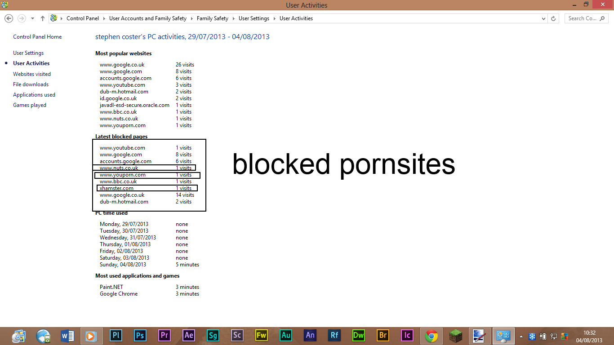Open Adobe Premiere Pro from the taskbar
Viewport: 614px width, 345px height.
click(165, 335)
